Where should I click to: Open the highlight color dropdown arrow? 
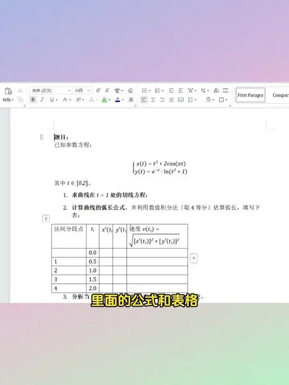tap(109, 100)
